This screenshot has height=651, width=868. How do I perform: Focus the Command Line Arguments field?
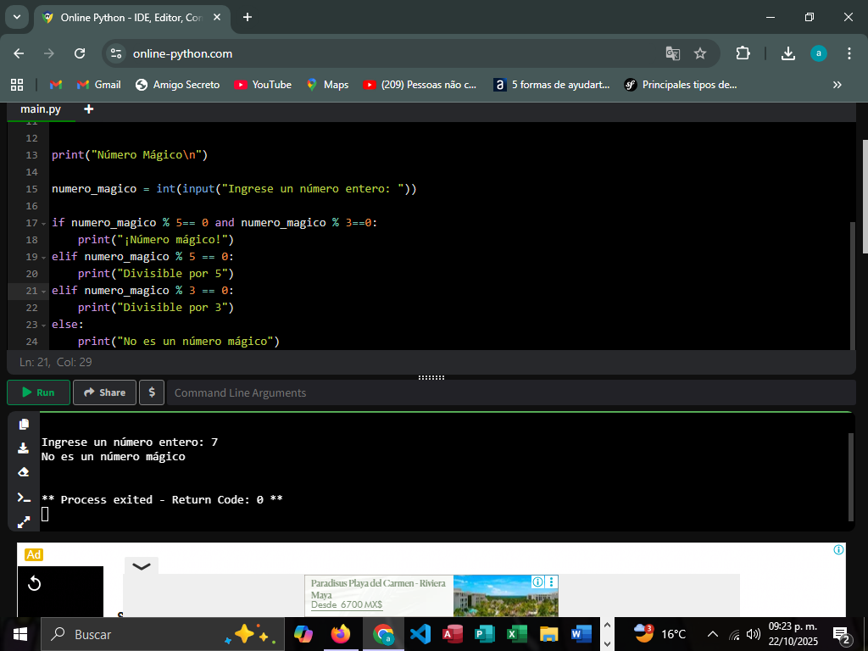click(509, 392)
